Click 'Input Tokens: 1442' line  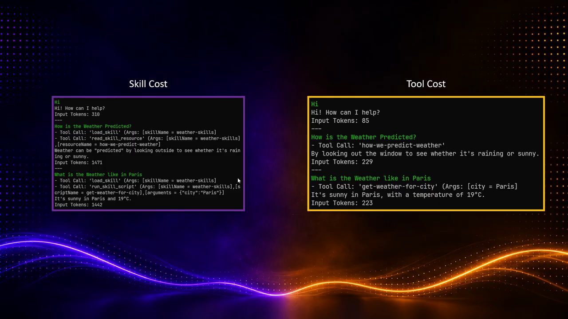79,205
